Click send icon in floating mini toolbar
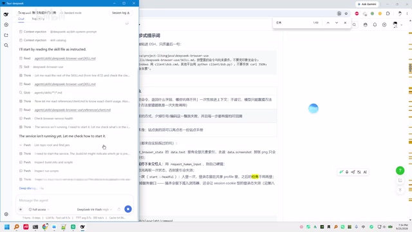Image resolution: width=412 pixels, height=232 pixels. pos(353,172)
